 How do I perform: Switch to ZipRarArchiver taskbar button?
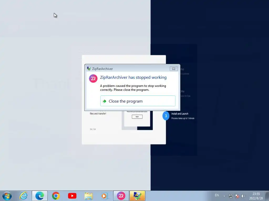point(121,196)
